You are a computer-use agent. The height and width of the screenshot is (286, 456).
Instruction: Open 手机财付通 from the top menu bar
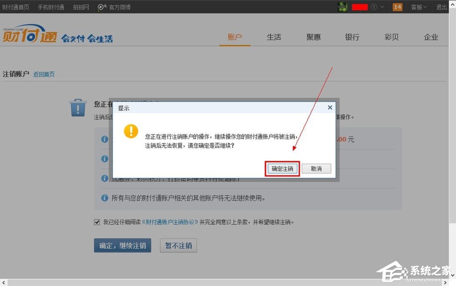50,7
